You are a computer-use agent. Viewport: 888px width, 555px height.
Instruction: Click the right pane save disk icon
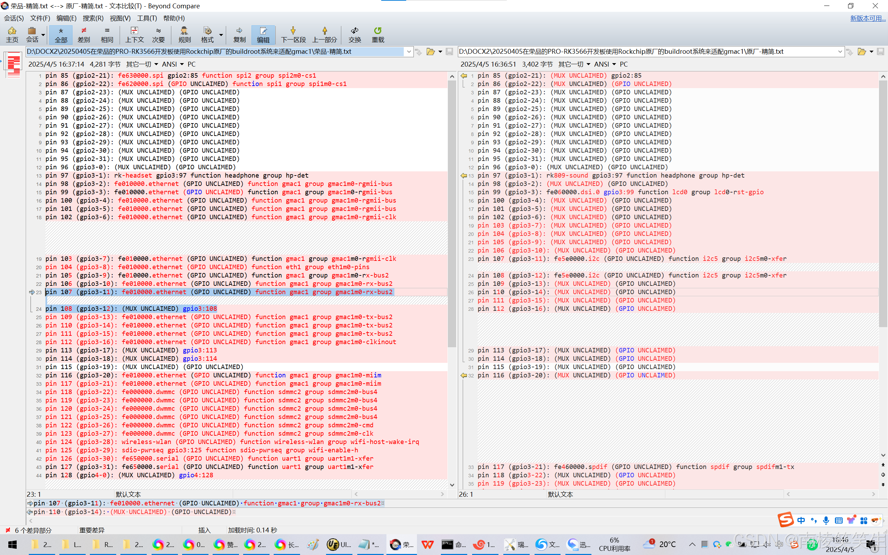880,52
